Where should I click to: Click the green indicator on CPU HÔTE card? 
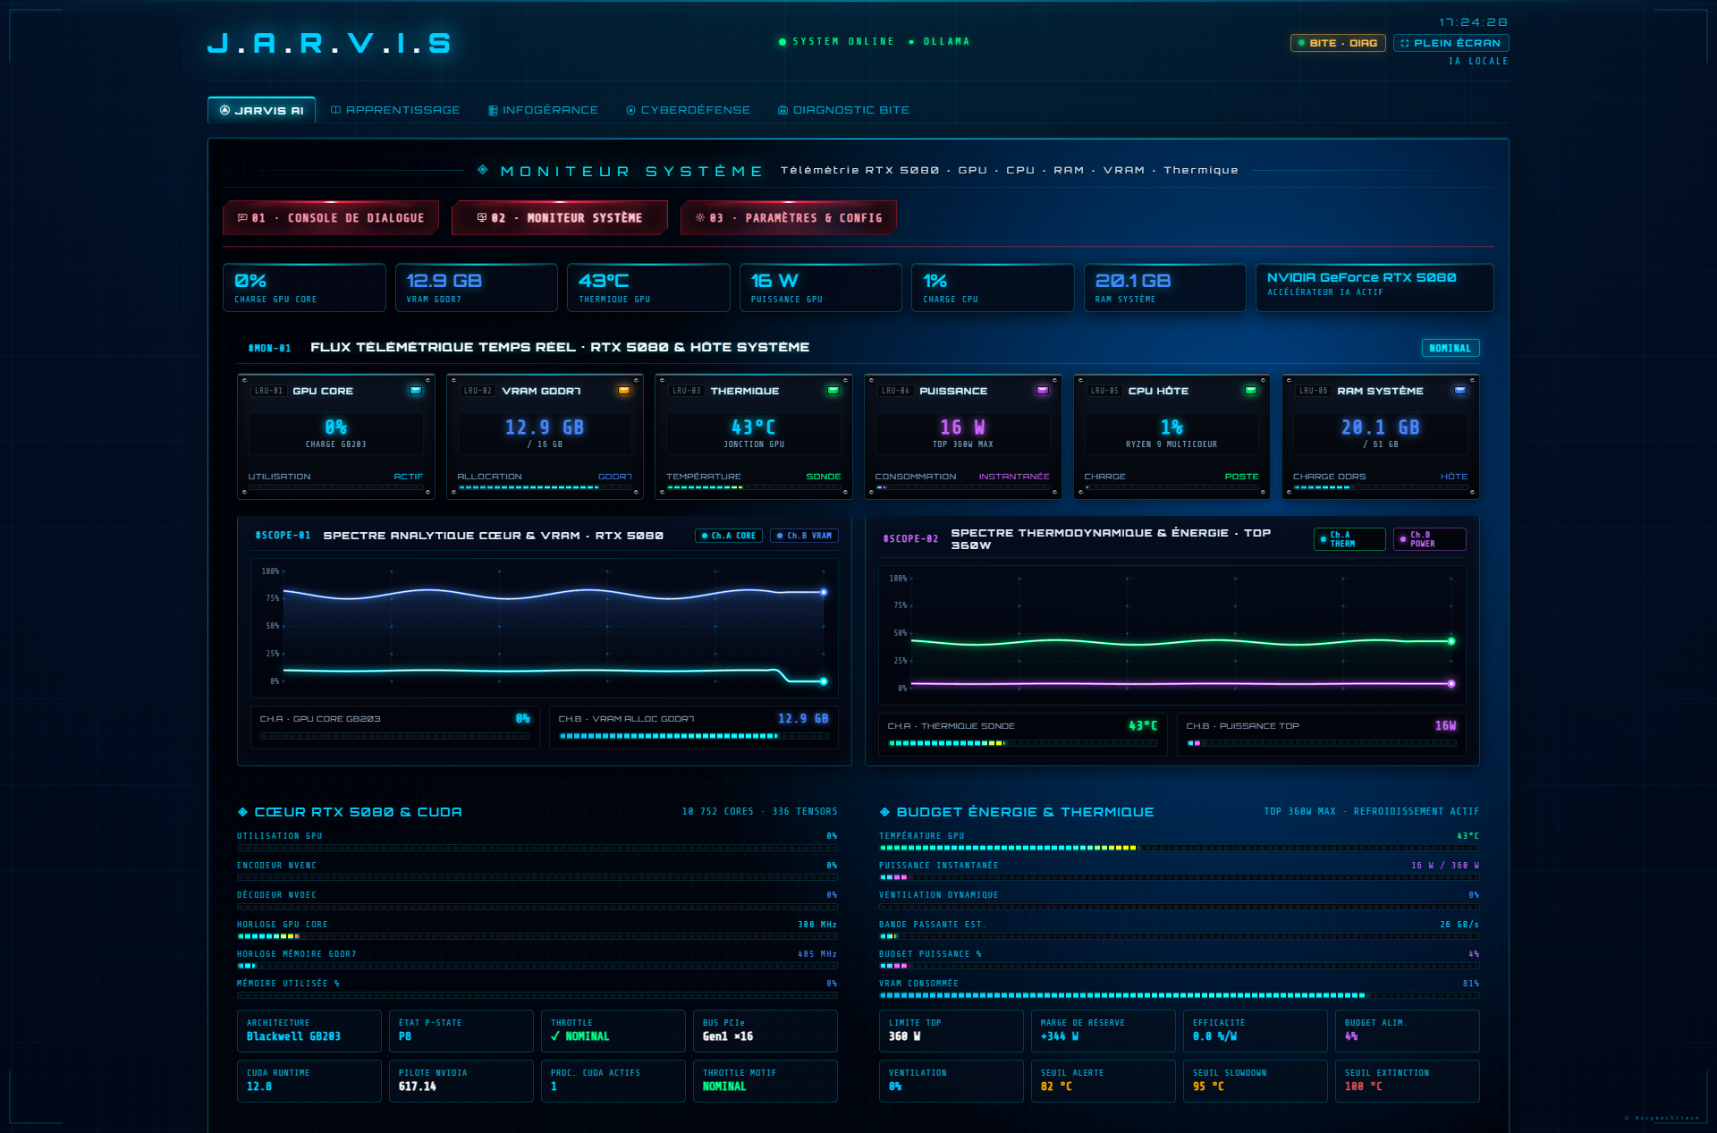point(1251,390)
